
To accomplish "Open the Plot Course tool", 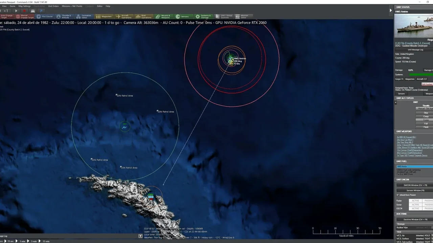I will pos(44,16).
